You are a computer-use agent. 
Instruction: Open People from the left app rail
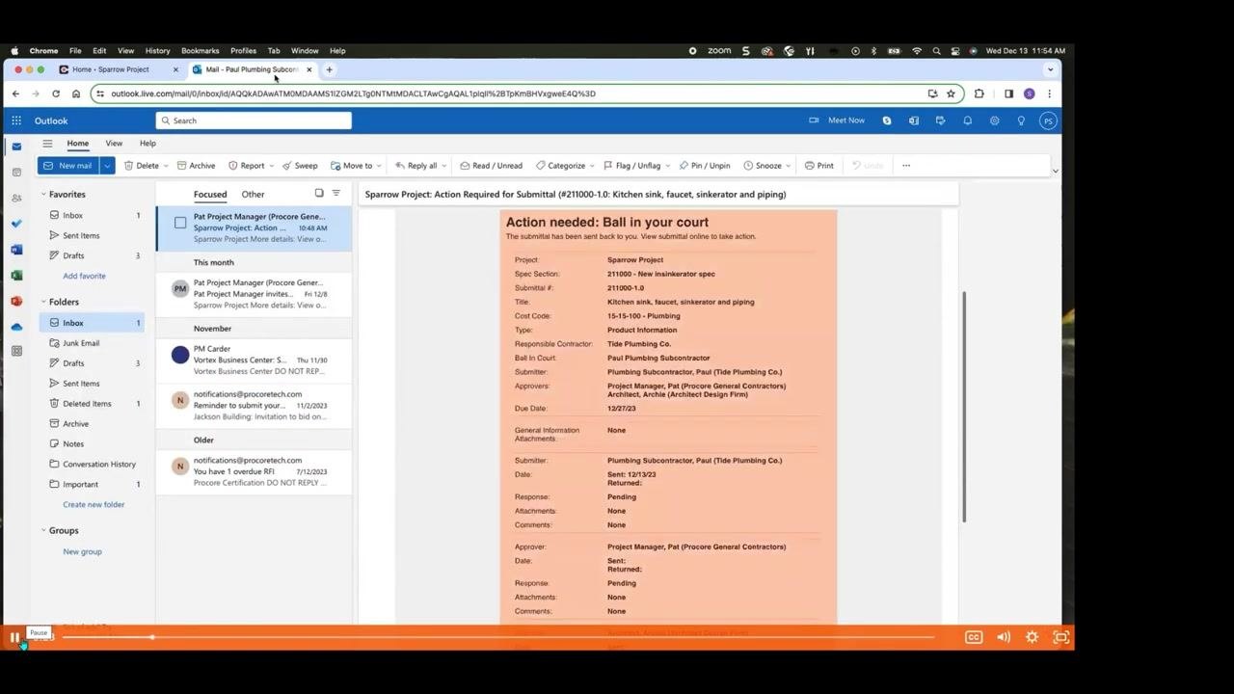click(16, 199)
